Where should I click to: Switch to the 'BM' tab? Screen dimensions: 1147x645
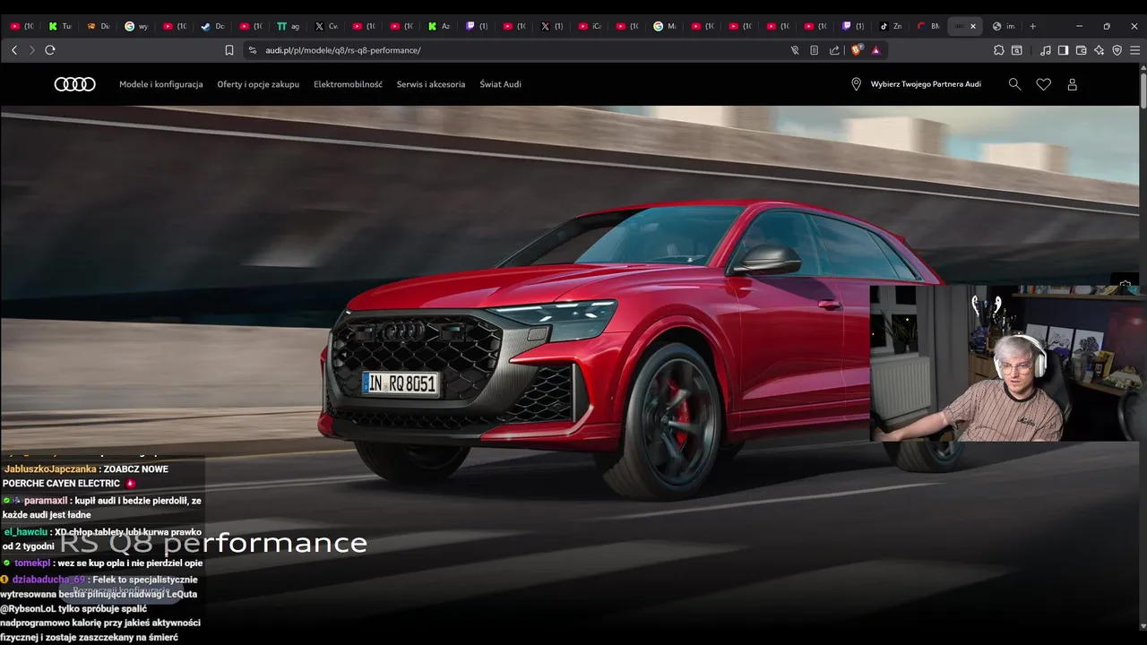pos(928,26)
